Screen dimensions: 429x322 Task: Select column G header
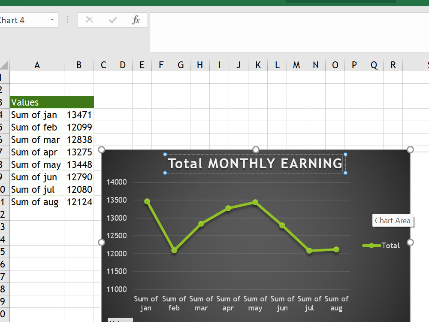tap(181, 65)
